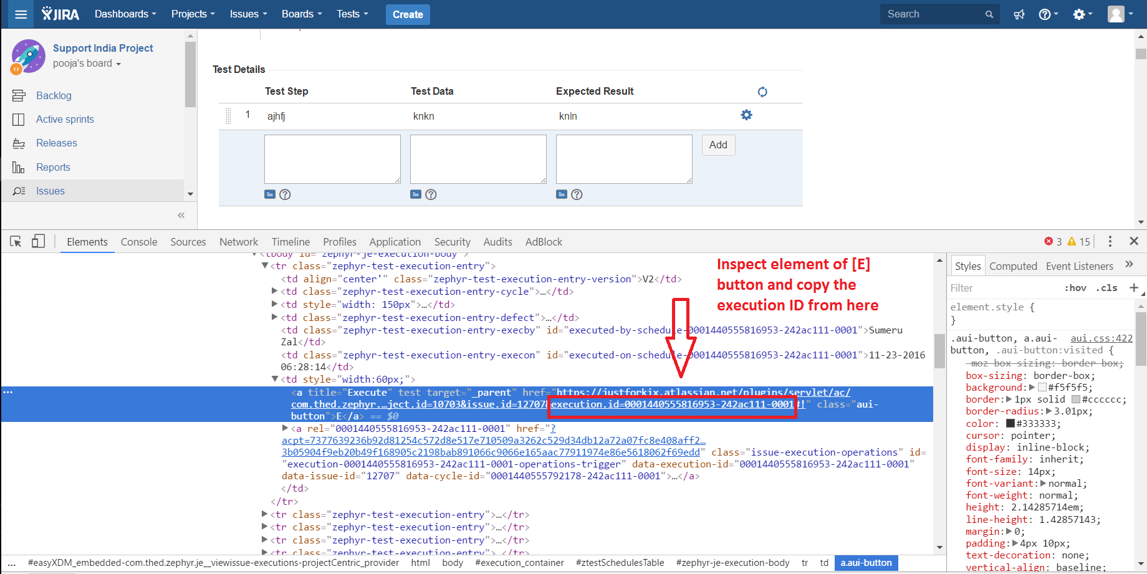Click the note icon below the Test Data field

pyautogui.click(x=416, y=194)
